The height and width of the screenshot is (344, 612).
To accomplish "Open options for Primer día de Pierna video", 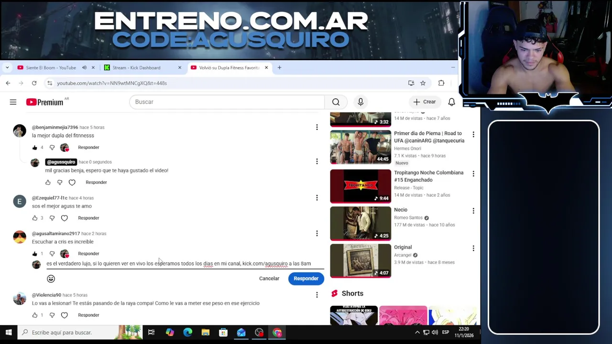I will pos(473,135).
